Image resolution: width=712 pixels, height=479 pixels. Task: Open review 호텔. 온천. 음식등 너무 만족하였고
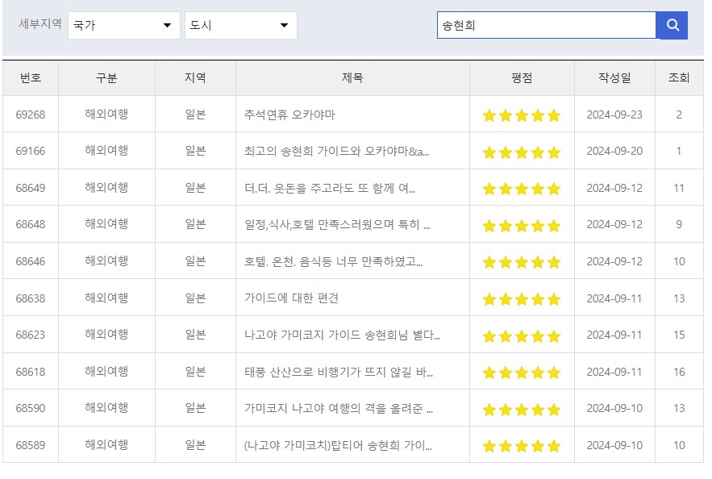click(333, 261)
